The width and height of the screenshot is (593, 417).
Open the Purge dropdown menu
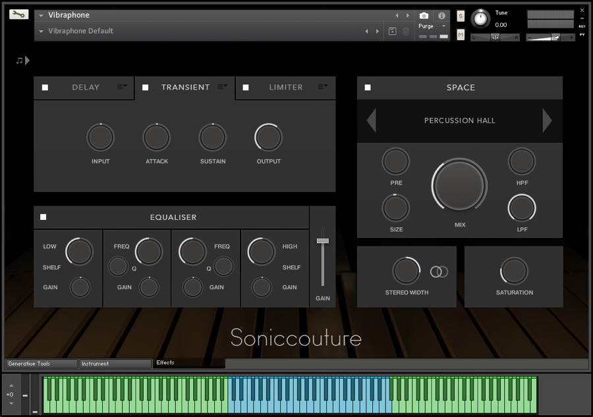click(x=432, y=26)
